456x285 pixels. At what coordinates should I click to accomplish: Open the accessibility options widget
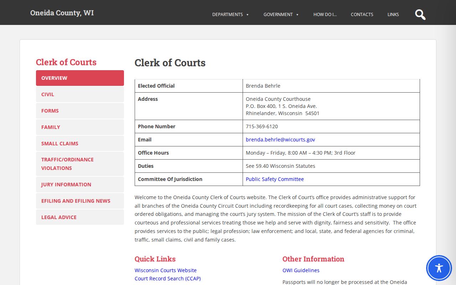point(439,268)
